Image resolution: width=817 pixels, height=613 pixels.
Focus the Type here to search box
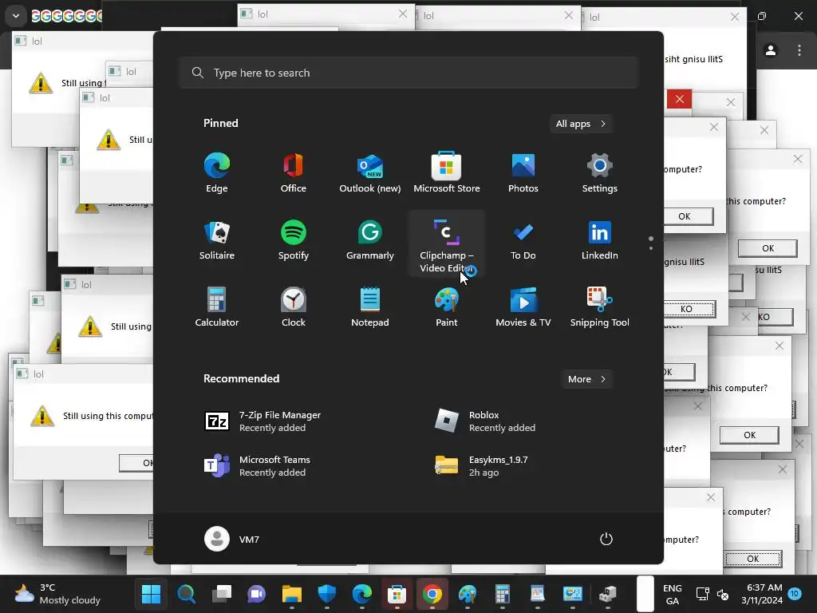coord(408,73)
